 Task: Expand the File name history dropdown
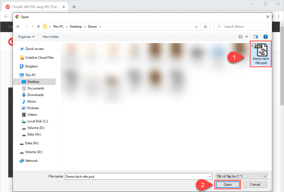pyautogui.click(x=210, y=176)
